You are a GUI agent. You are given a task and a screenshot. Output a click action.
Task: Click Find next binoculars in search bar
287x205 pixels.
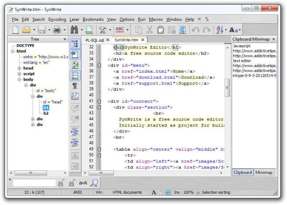point(61,182)
